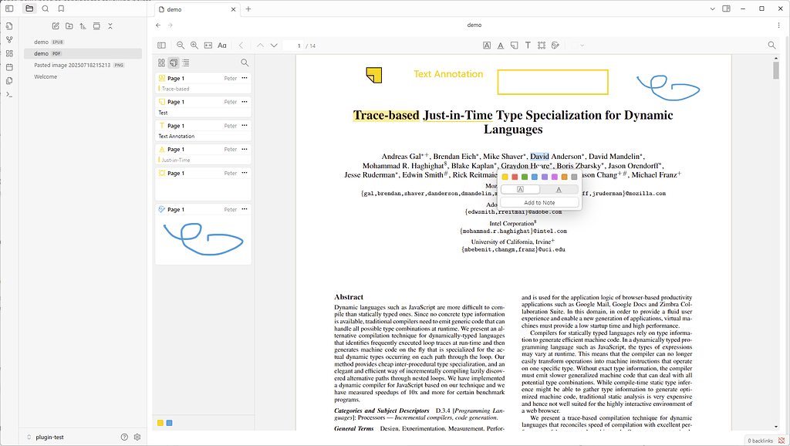
Task: Open Obsidian's global search
Action: [x=45, y=8]
